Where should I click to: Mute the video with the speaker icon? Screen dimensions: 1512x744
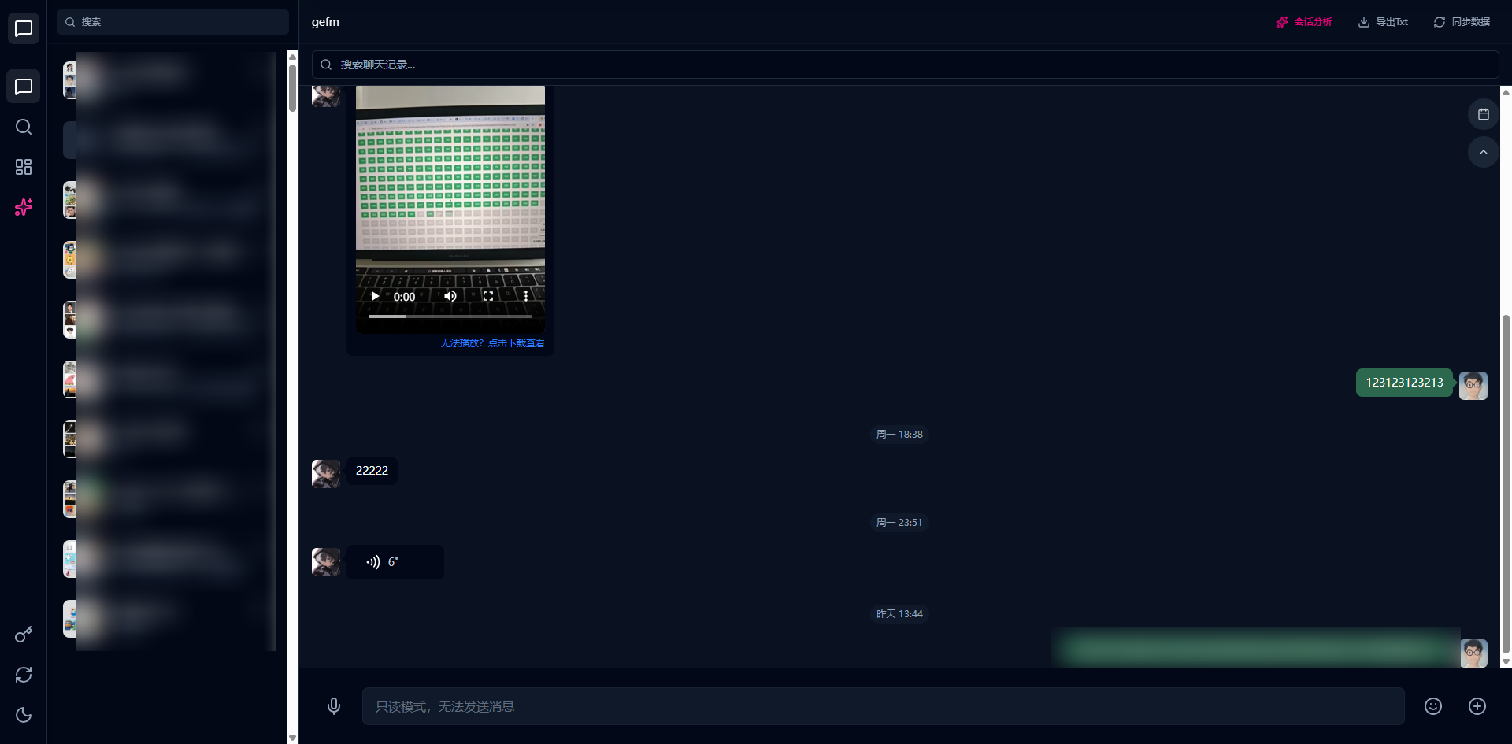pos(450,296)
